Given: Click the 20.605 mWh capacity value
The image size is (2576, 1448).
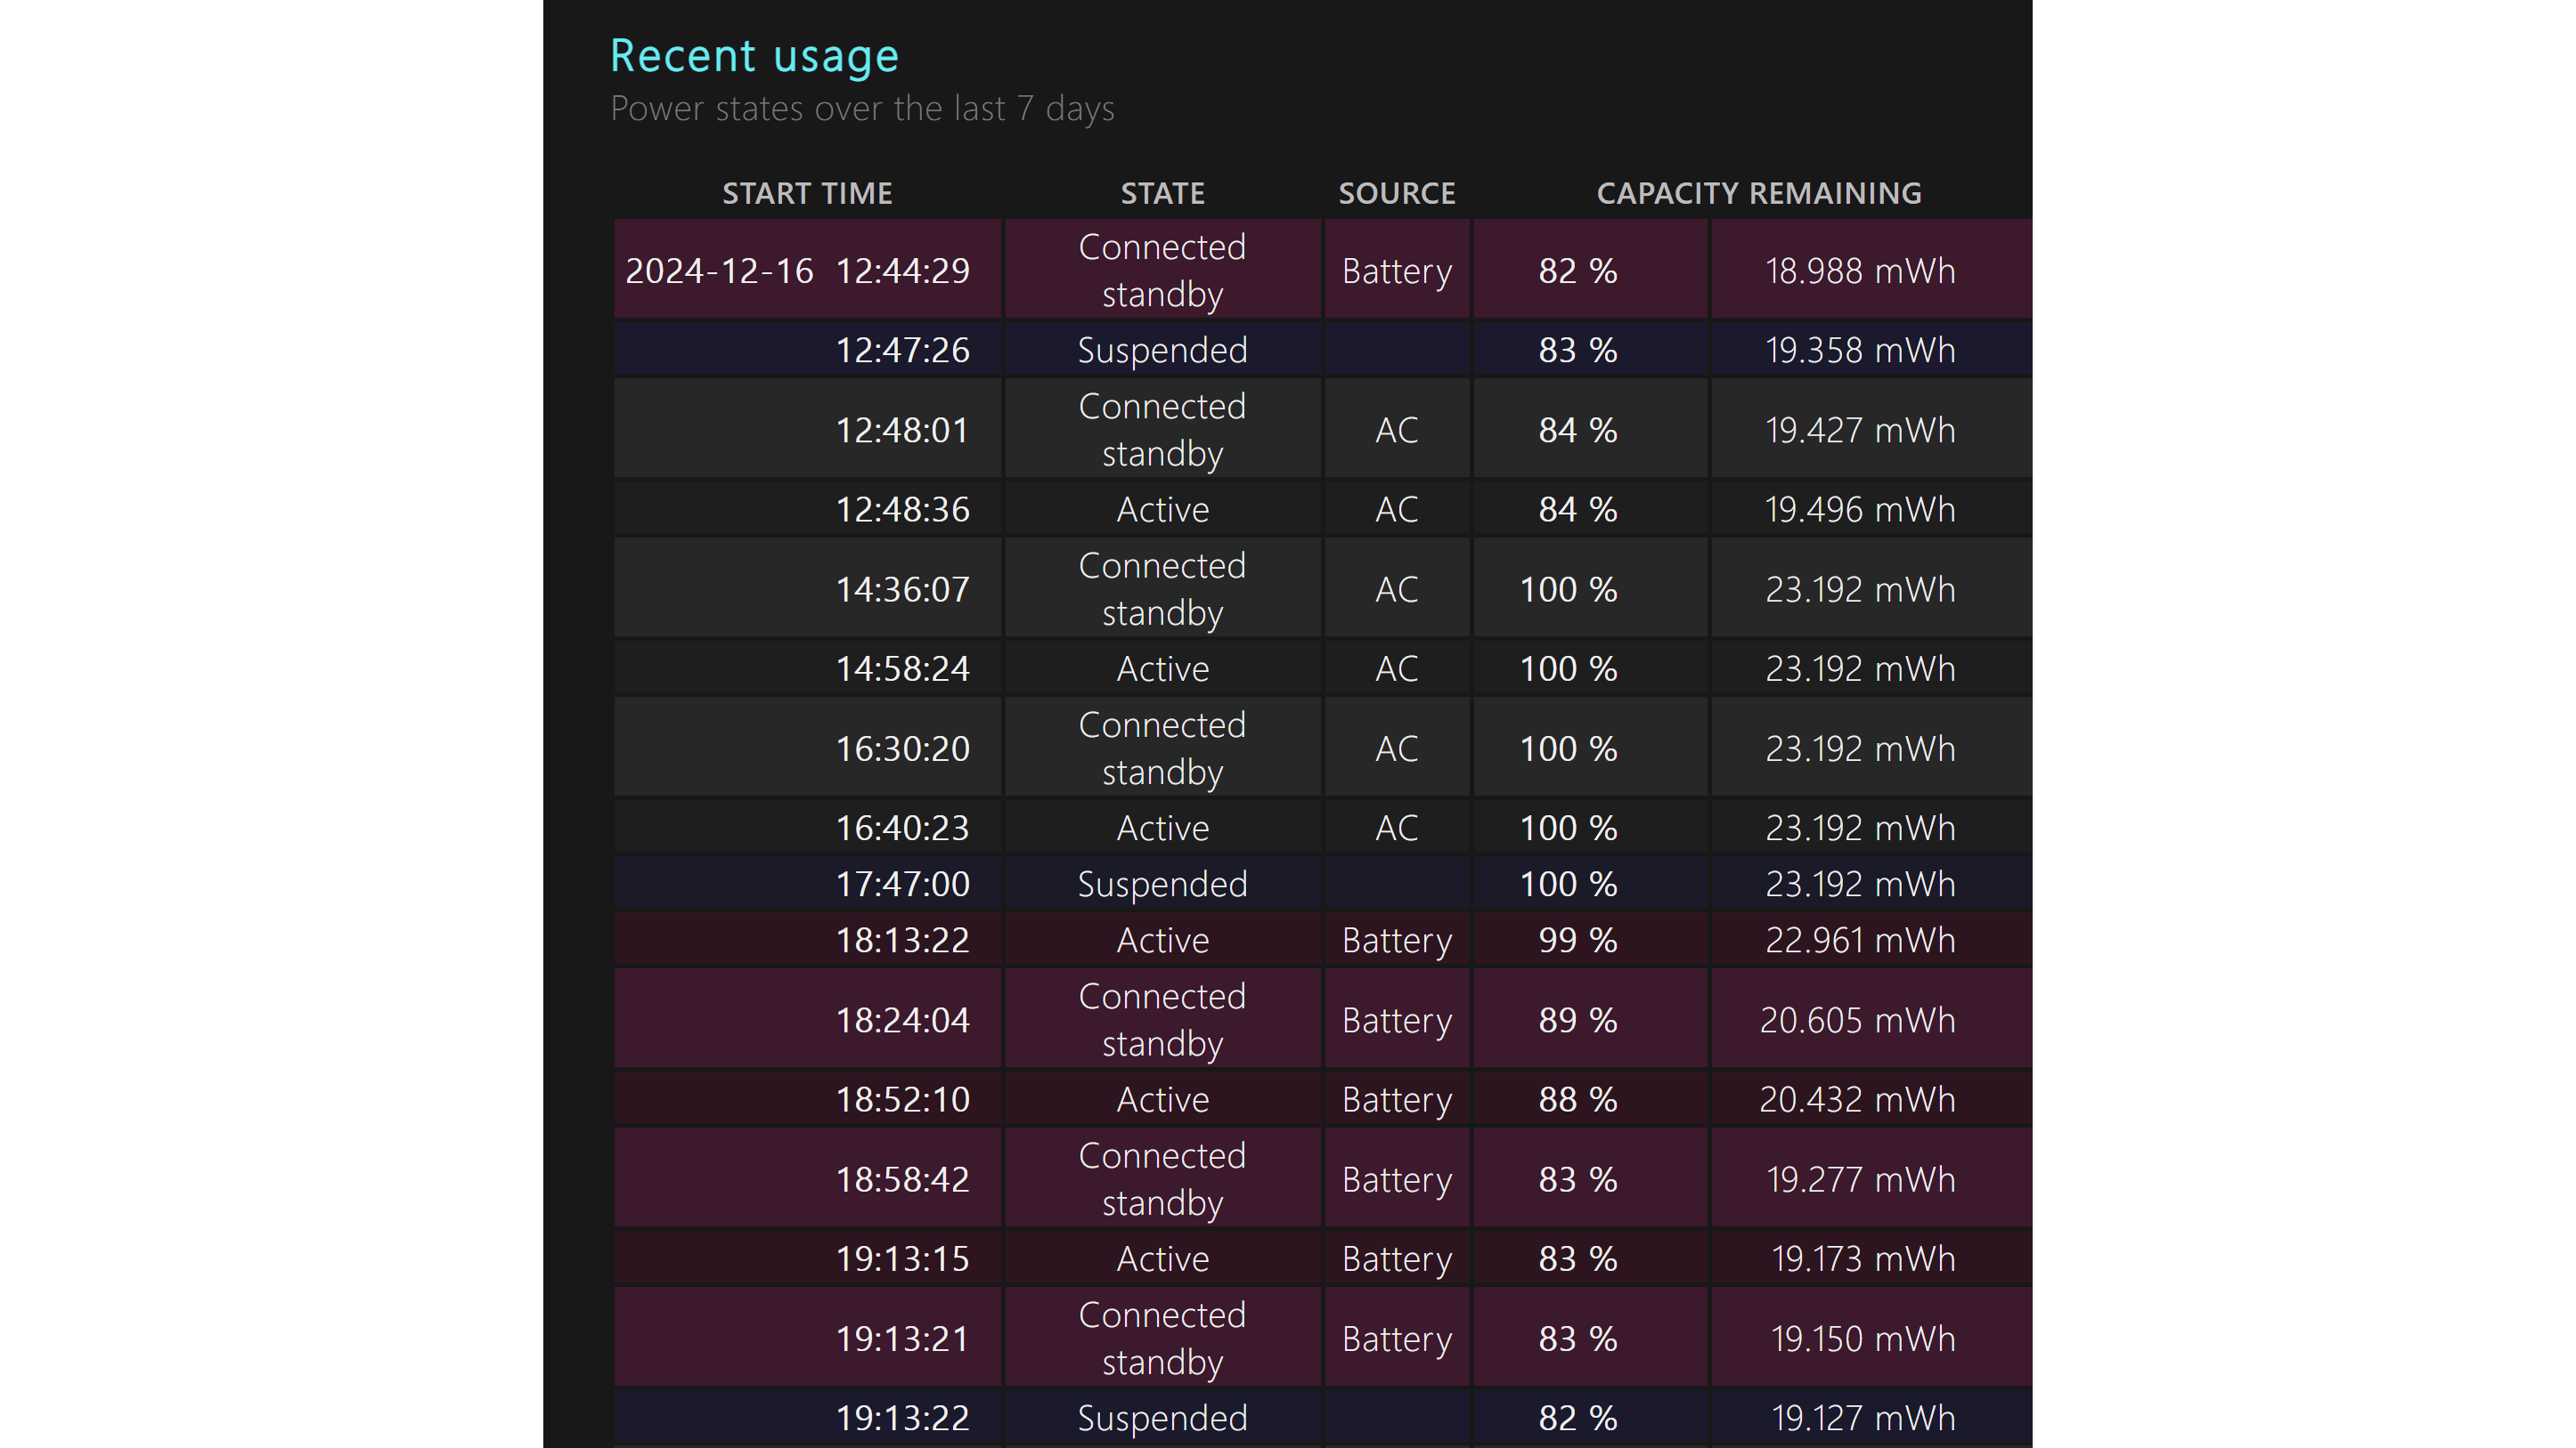Looking at the screenshot, I should [1857, 1020].
